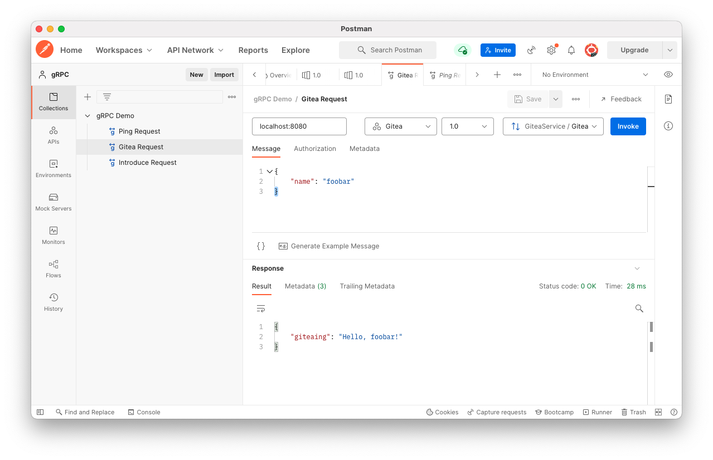Select the Message tab
The height and width of the screenshot is (460, 713).
click(x=266, y=149)
